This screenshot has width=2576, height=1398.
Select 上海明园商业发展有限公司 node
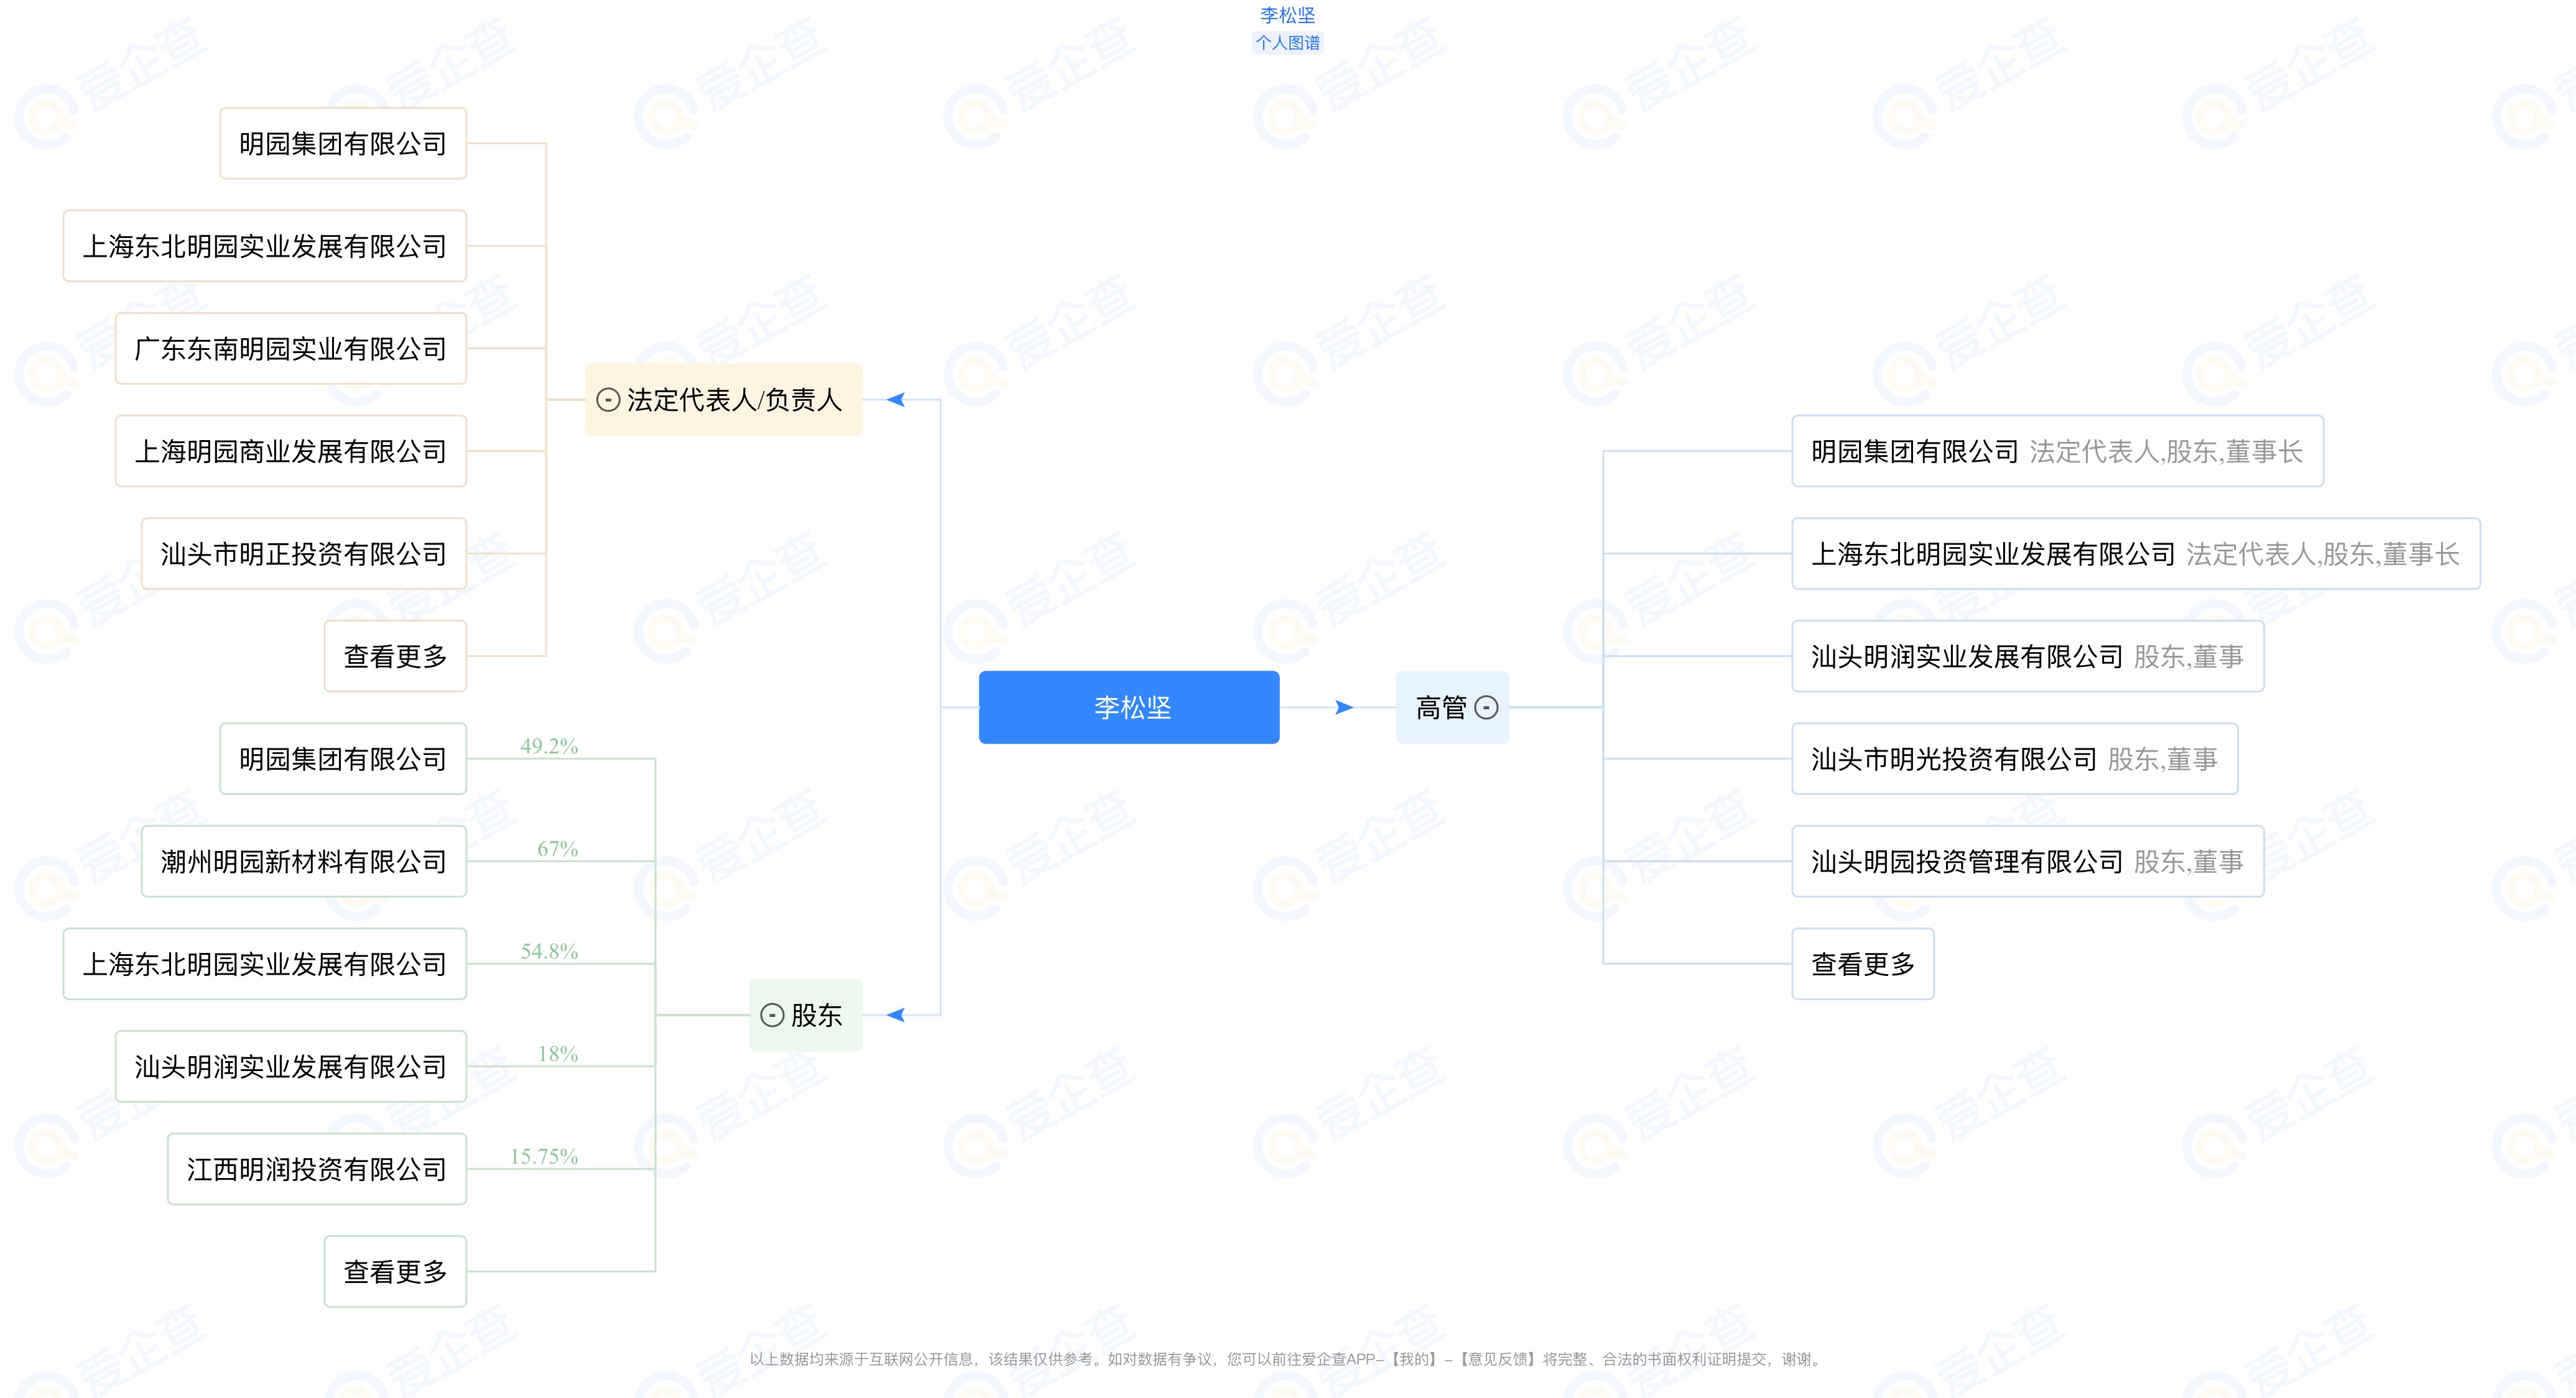(290, 452)
